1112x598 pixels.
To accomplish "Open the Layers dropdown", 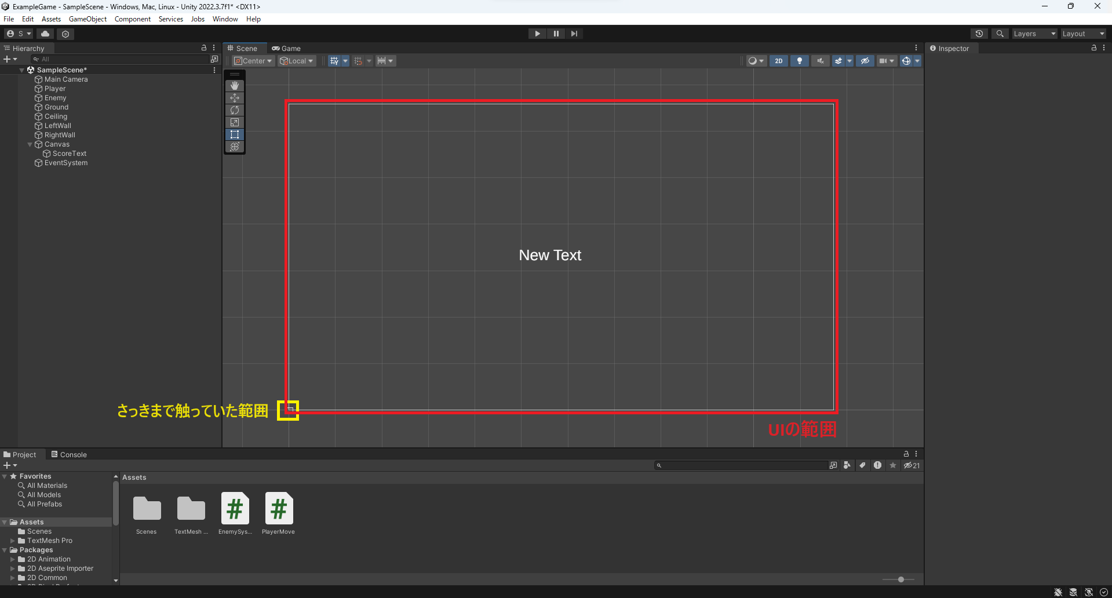I will (x=1034, y=33).
